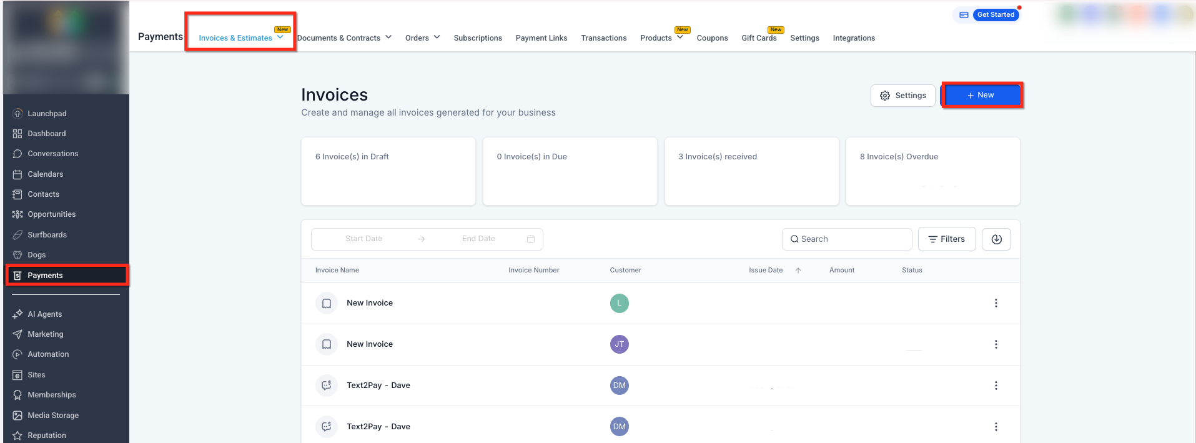Click the Customer column header

(625, 271)
